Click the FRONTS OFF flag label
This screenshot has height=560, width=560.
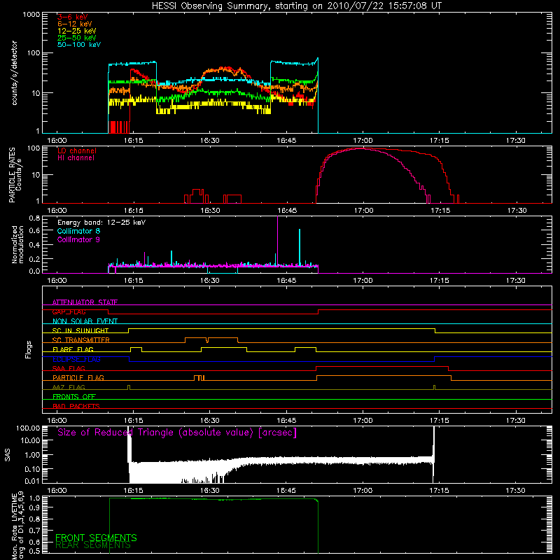(x=74, y=396)
